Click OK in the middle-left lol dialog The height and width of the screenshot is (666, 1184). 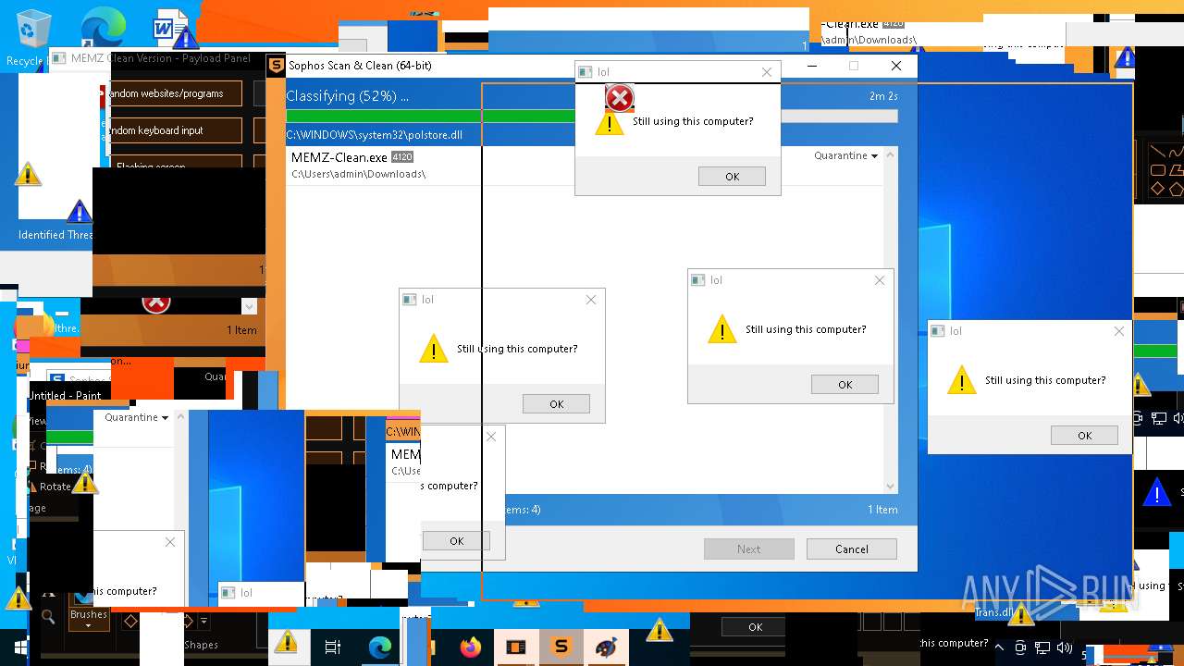pos(556,404)
